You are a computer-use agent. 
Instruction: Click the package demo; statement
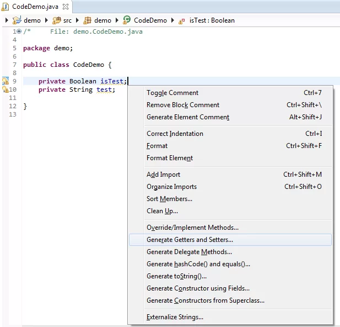48,48
